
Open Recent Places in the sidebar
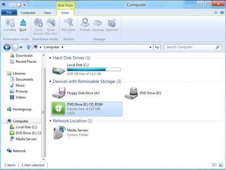point(23,61)
